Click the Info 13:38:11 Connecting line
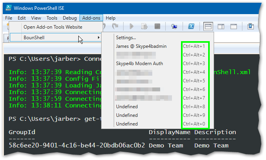The image size is (266, 160). coord(55,105)
